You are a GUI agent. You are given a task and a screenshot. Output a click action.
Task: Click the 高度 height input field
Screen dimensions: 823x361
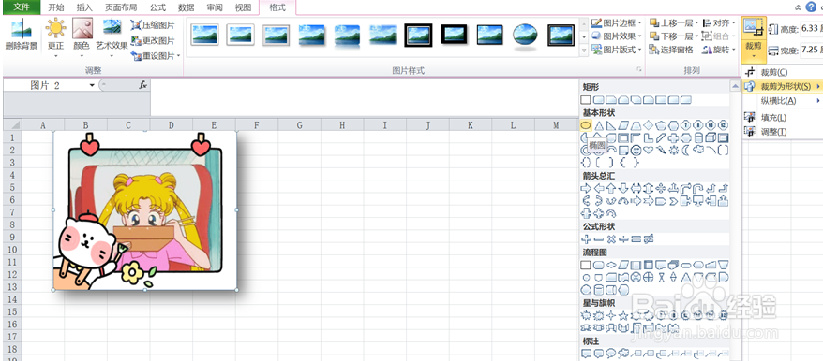click(x=811, y=29)
